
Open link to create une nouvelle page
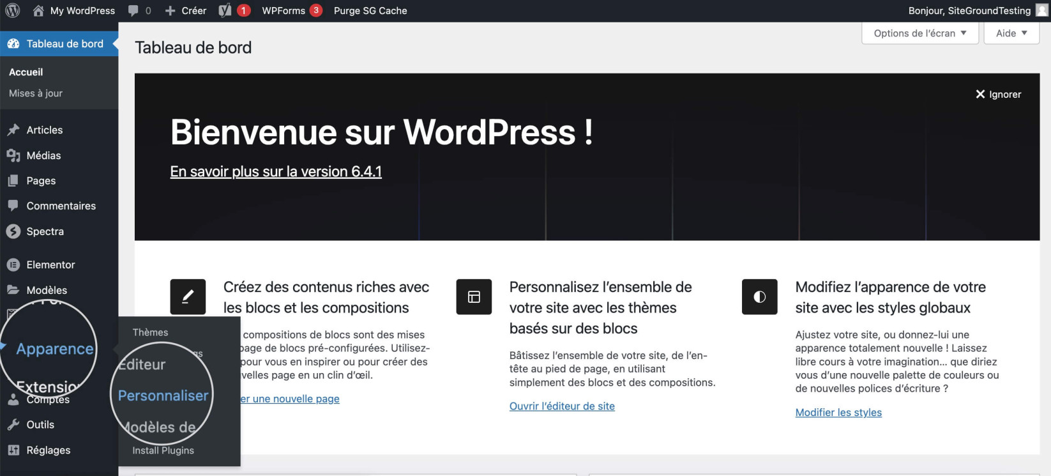coord(289,399)
